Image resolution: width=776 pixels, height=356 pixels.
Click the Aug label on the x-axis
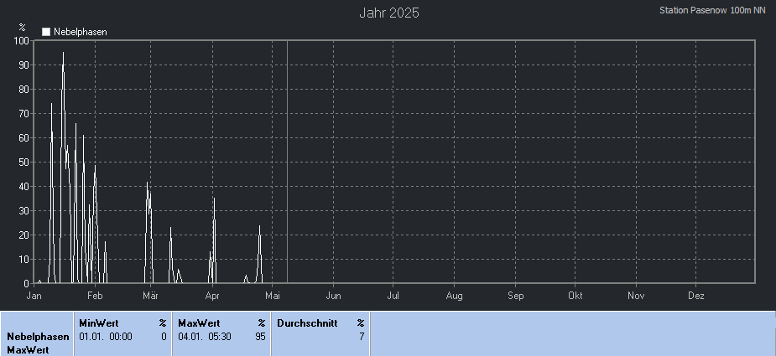455,297
